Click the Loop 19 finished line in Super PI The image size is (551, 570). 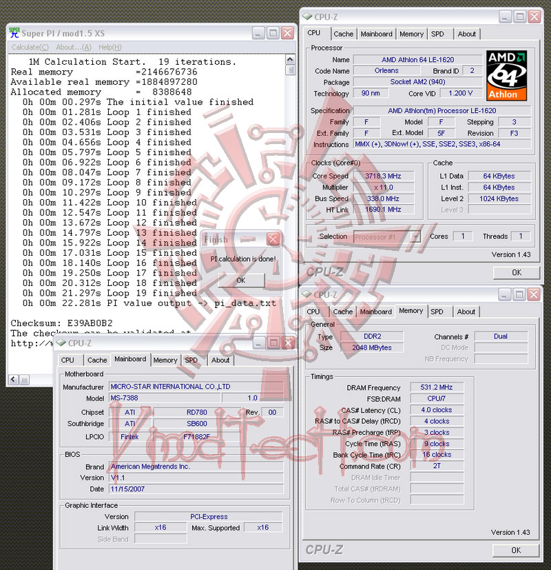coord(110,293)
